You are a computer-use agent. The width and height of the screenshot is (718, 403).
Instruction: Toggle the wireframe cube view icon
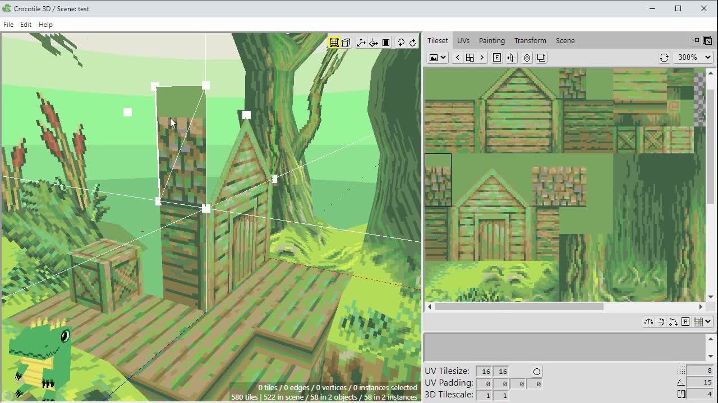[346, 43]
